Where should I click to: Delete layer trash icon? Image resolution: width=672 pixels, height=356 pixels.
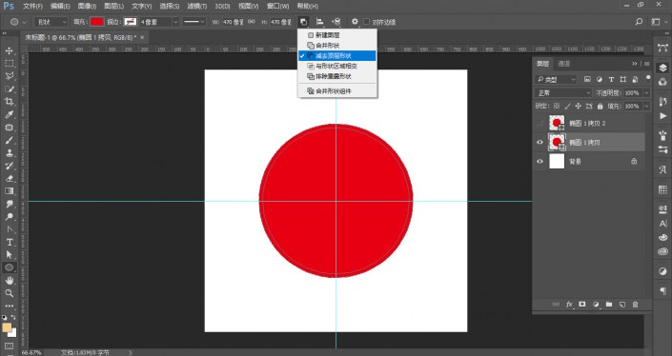point(635,305)
